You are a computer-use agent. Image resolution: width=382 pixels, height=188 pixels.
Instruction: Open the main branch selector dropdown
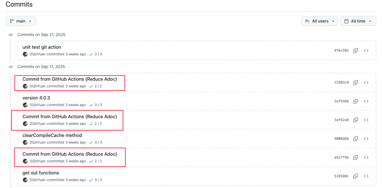click(21, 21)
